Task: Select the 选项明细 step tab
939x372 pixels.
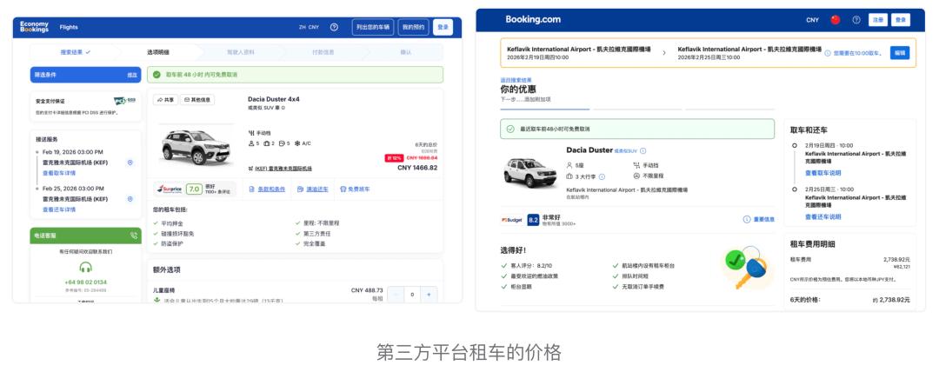Action: [x=159, y=52]
